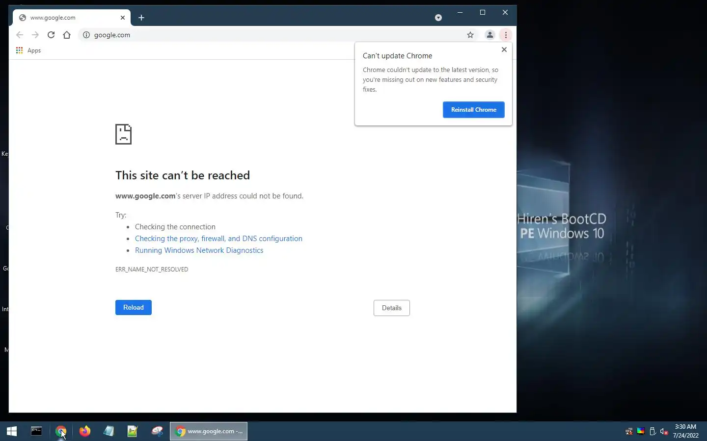The image size is (707, 441).
Task: Reload the page using the toolbar refresh icon
Action: coord(51,35)
